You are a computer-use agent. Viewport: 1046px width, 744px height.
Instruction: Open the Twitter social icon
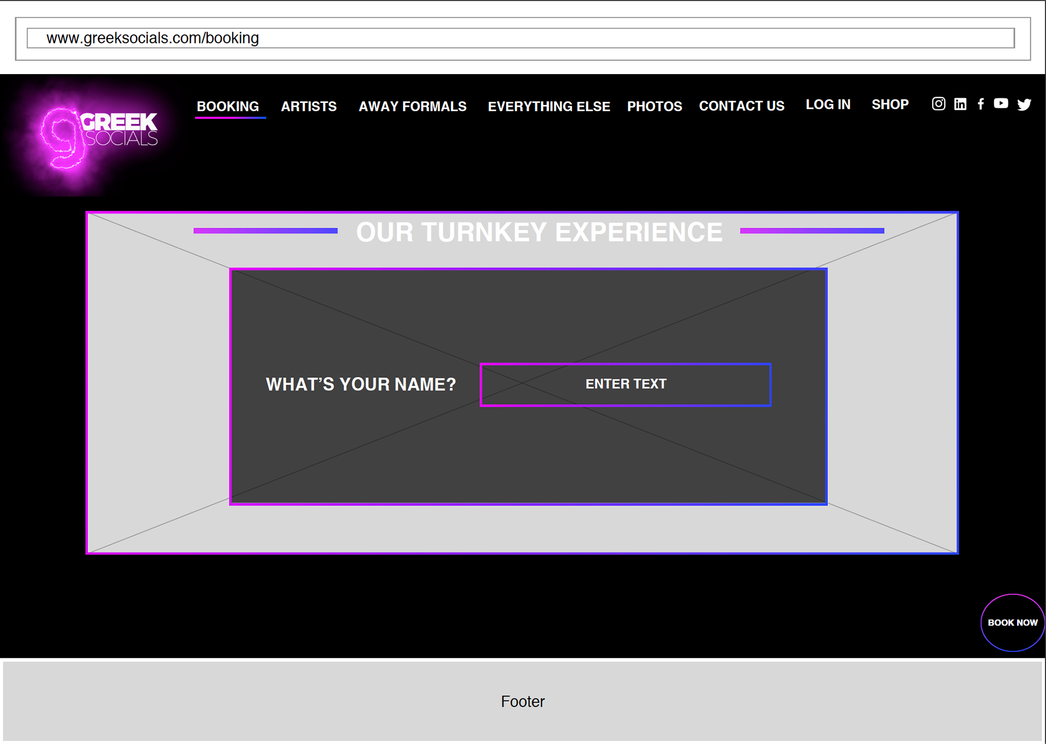(1024, 105)
